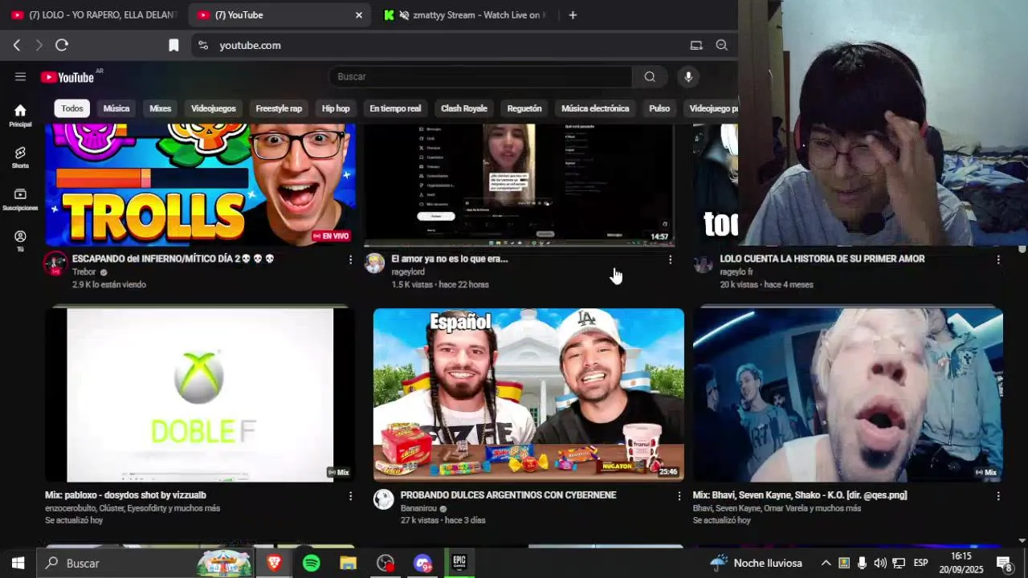Open the Windows Start menu

click(18, 563)
